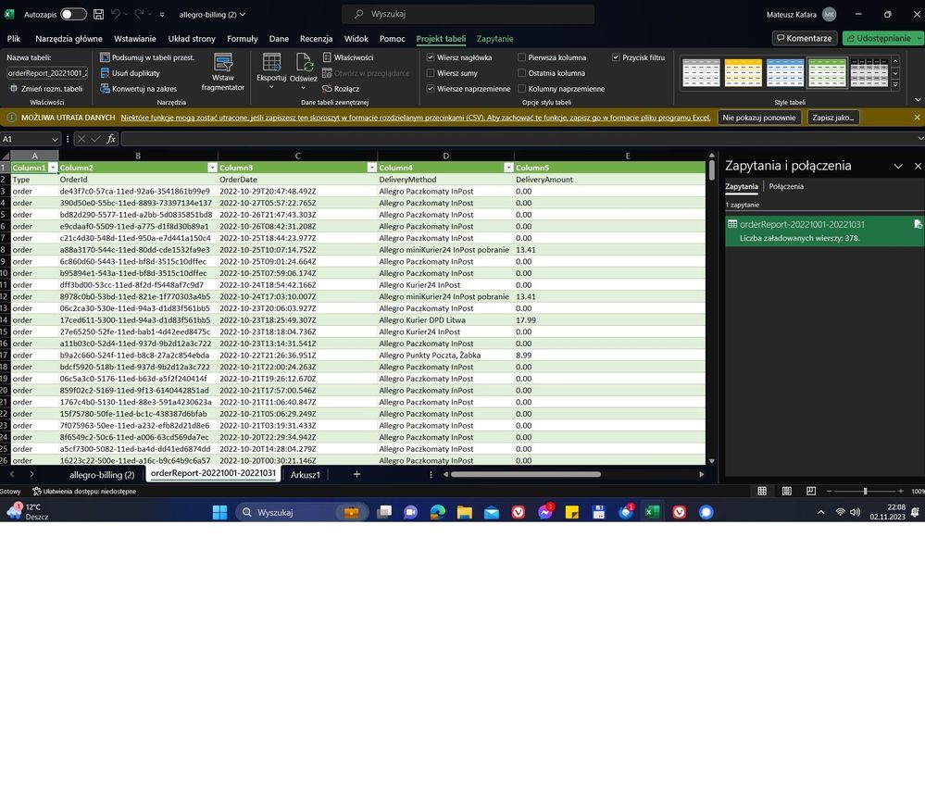Choose the blue table style swatch

784,73
